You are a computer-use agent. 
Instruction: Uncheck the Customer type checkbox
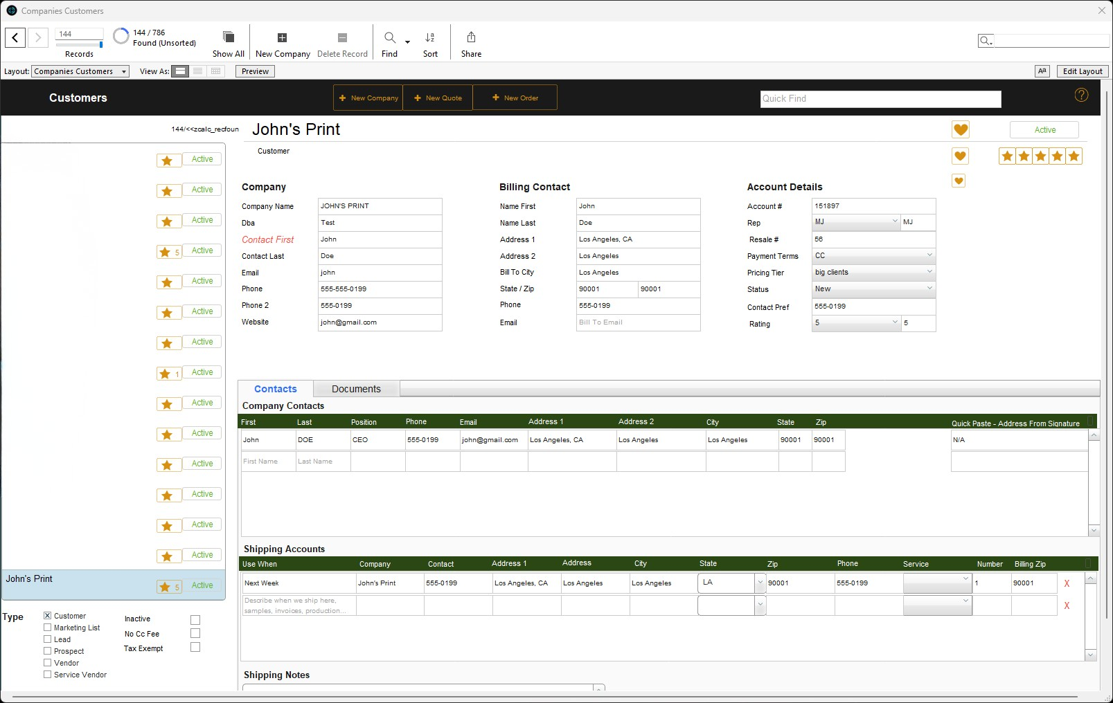pyautogui.click(x=48, y=616)
